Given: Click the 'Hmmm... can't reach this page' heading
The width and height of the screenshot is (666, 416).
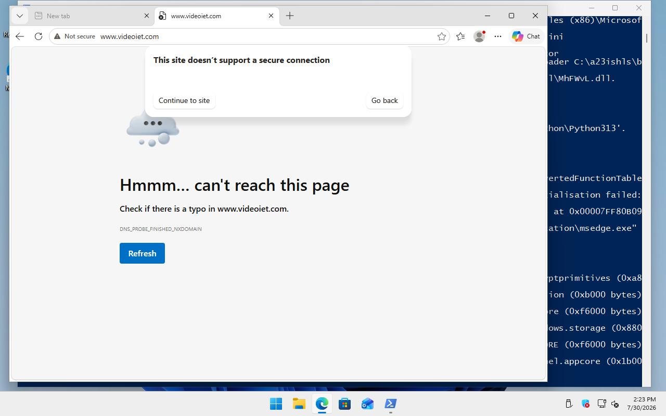Looking at the screenshot, I should point(234,185).
